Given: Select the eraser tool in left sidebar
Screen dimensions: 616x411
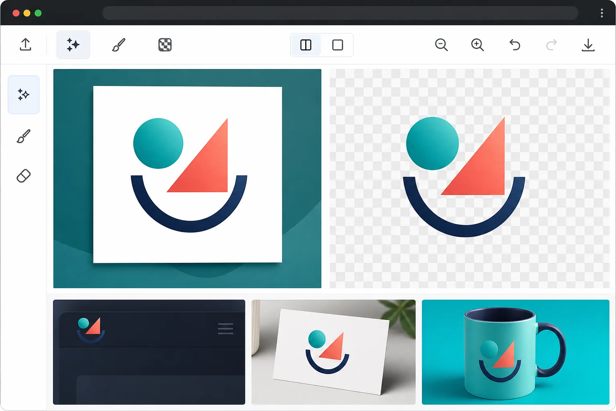Looking at the screenshot, I should [24, 176].
